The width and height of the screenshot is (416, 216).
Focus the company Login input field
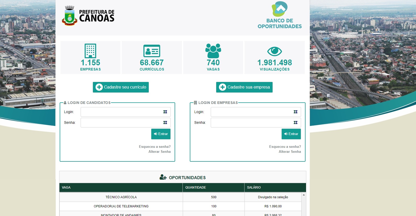coord(256,112)
